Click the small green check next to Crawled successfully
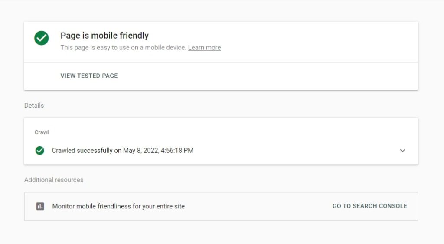This screenshot has width=444, height=244. (x=39, y=151)
